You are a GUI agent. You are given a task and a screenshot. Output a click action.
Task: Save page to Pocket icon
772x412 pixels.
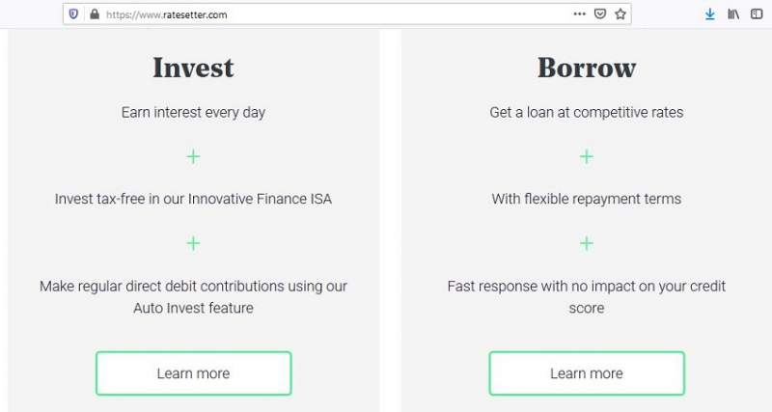tap(599, 14)
